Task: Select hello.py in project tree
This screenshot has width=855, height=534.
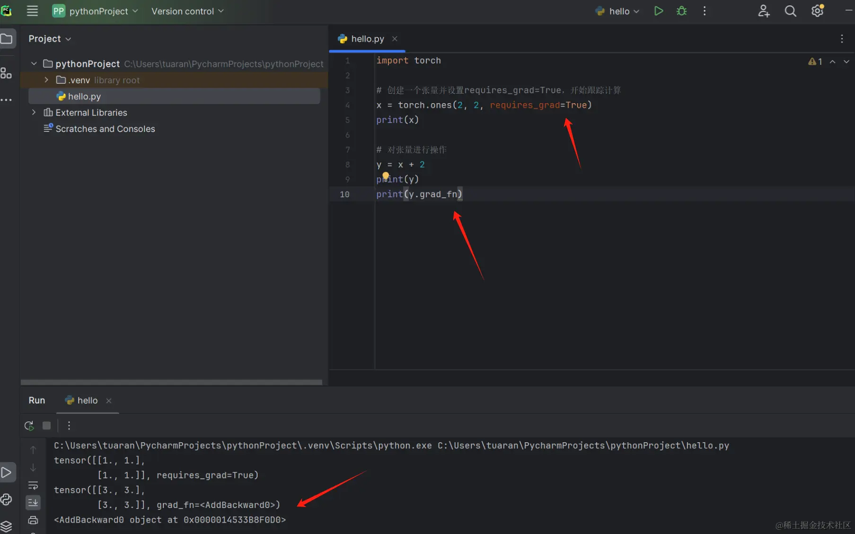Action: click(174, 96)
